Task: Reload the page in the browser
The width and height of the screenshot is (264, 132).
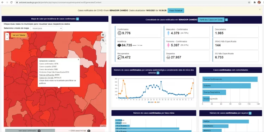Action: (x=12, y=2)
